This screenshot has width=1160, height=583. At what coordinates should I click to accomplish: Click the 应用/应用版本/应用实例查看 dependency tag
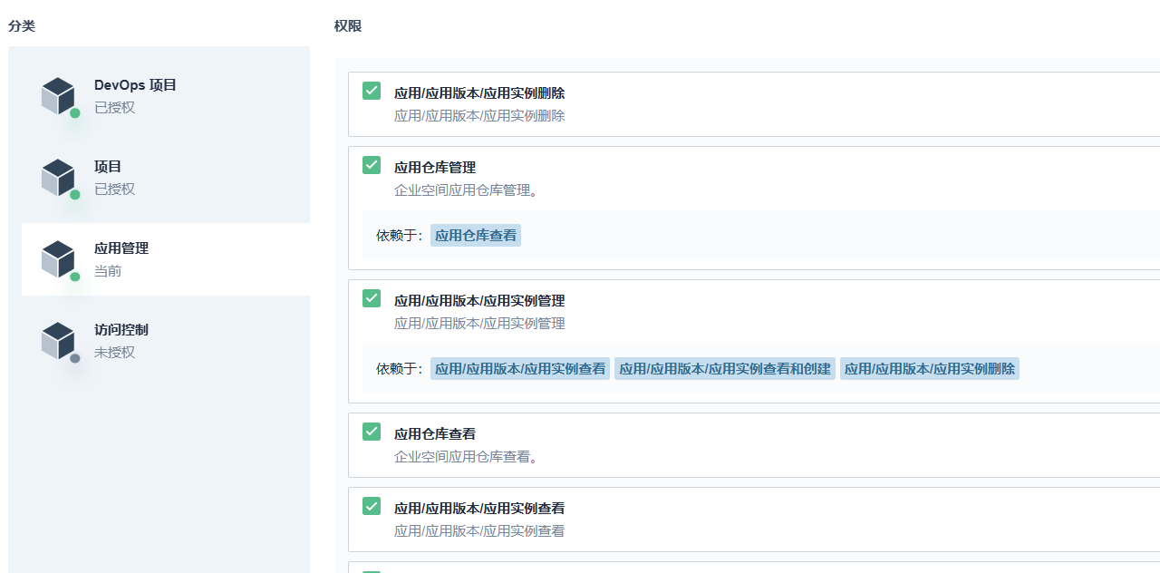(x=520, y=369)
